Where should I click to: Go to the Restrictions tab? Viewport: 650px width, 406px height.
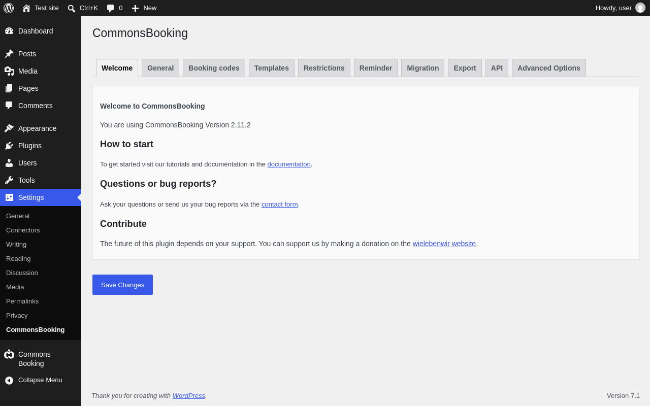(x=324, y=68)
